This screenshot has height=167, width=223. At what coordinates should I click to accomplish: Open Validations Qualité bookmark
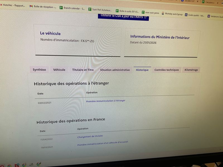pos(216,16)
